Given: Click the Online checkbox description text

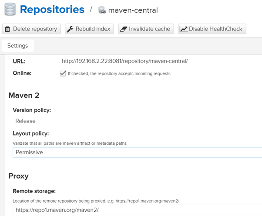Looking at the screenshot, I should 119,73.
